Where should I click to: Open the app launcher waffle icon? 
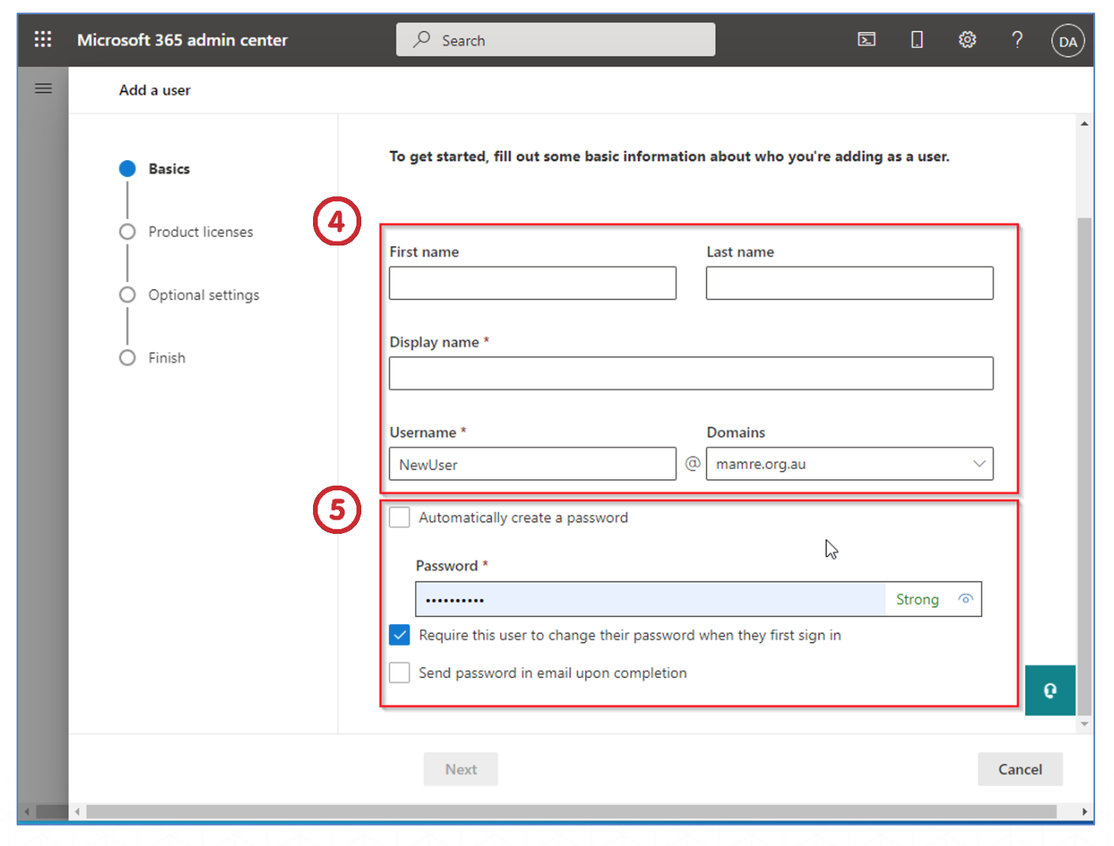[43, 40]
